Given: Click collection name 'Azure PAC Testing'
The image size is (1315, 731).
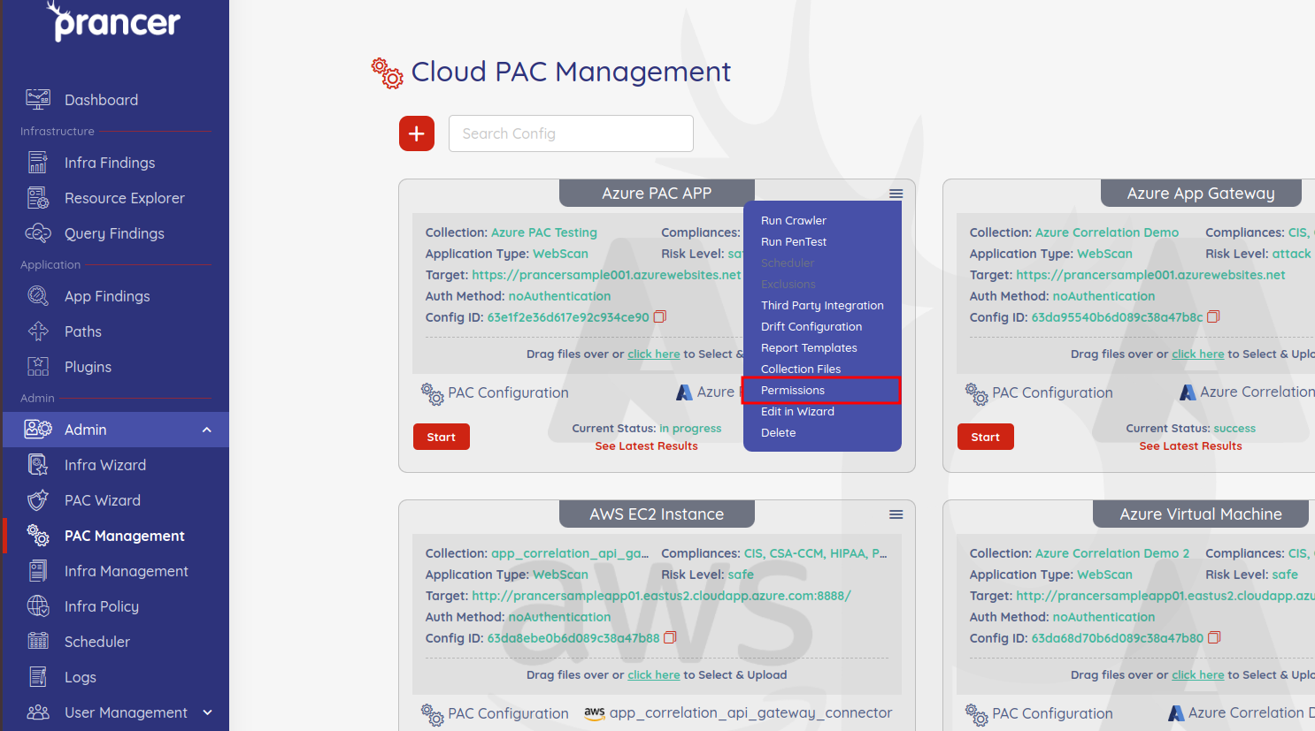Looking at the screenshot, I should pos(544,232).
